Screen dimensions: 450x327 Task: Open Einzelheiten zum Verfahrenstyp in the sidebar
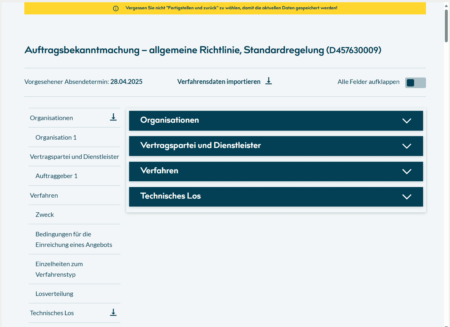(59, 269)
